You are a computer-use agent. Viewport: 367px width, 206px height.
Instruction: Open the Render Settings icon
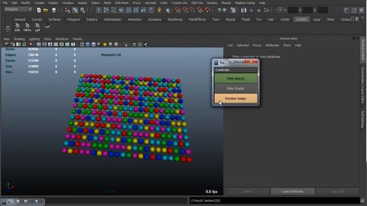click(267, 10)
